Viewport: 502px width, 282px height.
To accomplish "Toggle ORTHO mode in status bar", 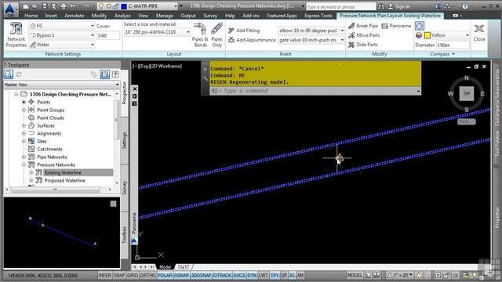I will (147, 275).
